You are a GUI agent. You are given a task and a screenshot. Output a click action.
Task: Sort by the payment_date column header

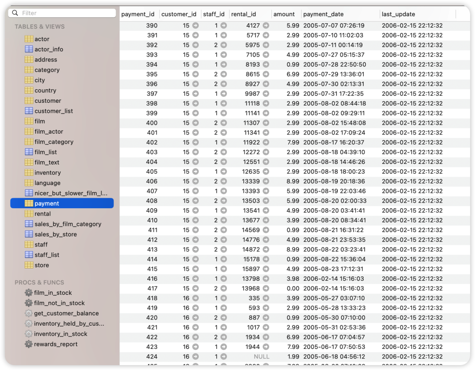tap(323, 14)
